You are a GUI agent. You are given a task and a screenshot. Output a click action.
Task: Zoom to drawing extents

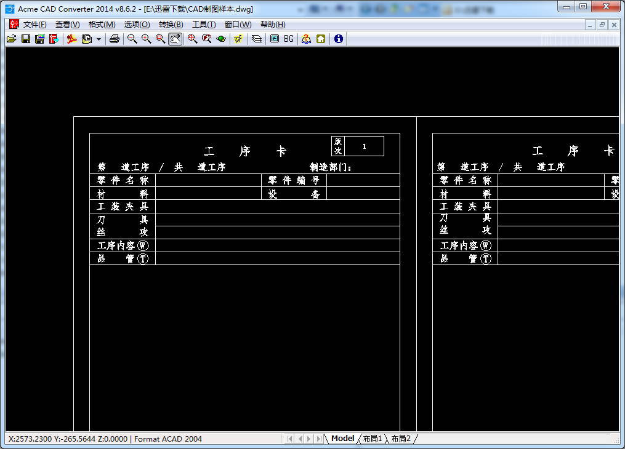tap(191, 39)
